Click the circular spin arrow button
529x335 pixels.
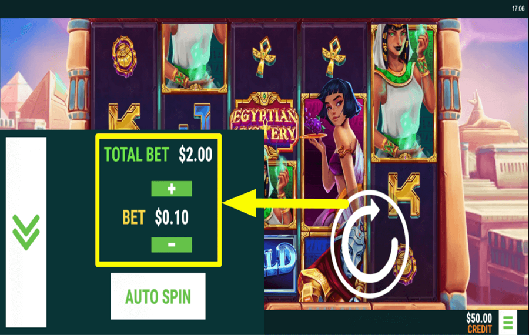coord(370,244)
